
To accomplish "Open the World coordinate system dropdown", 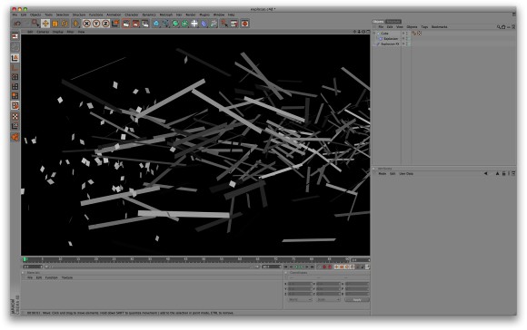I will point(300,299).
